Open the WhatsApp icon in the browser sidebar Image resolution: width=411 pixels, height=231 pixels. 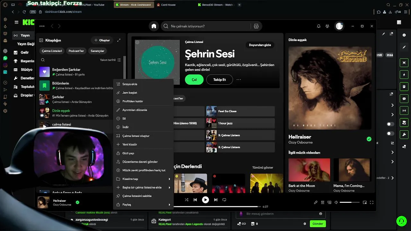click(x=5, y=58)
